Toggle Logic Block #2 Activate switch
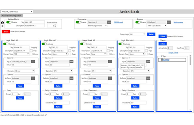 (44, 44)
